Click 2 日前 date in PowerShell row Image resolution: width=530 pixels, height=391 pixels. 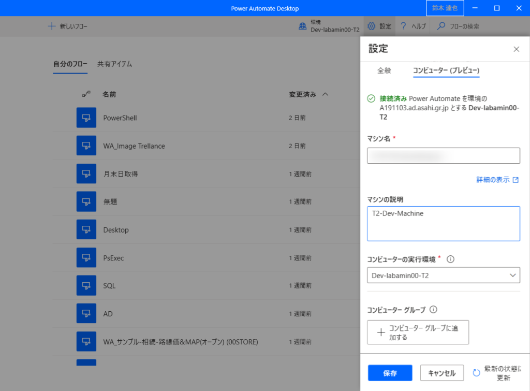point(297,118)
